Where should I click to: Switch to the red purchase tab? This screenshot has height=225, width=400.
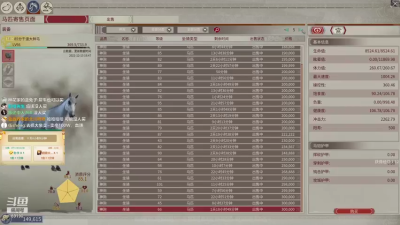(x=66, y=19)
